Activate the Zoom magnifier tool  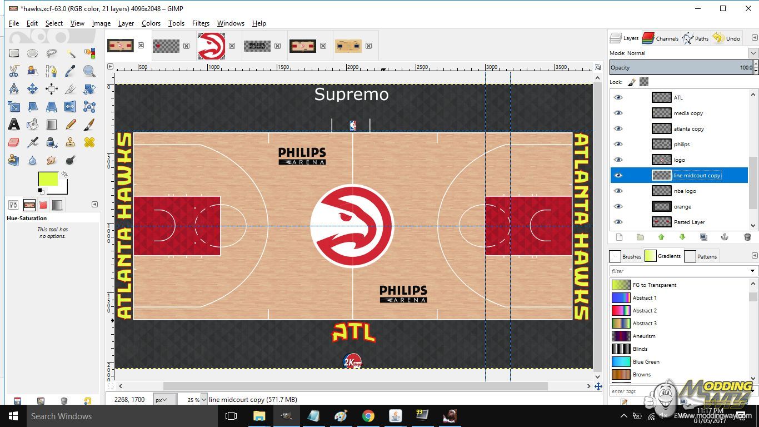tap(89, 71)
